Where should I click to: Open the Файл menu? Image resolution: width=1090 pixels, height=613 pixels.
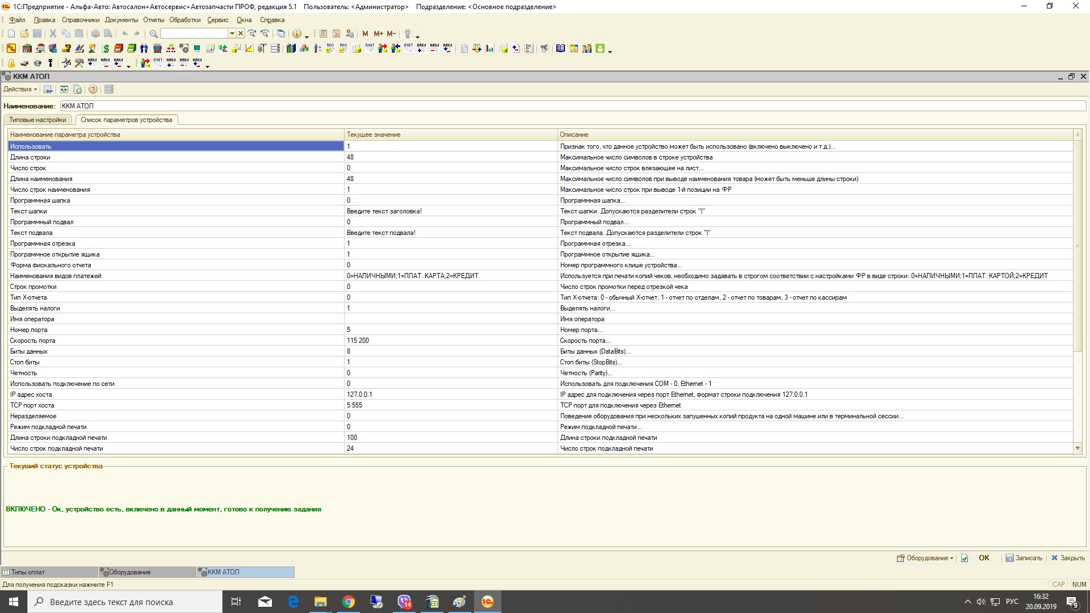(x=17, y=20)
